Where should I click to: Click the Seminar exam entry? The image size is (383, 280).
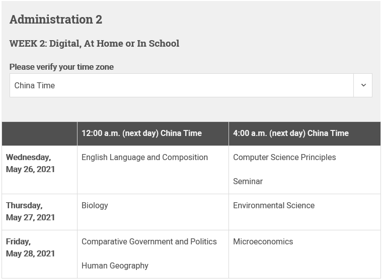click(248, 181)
